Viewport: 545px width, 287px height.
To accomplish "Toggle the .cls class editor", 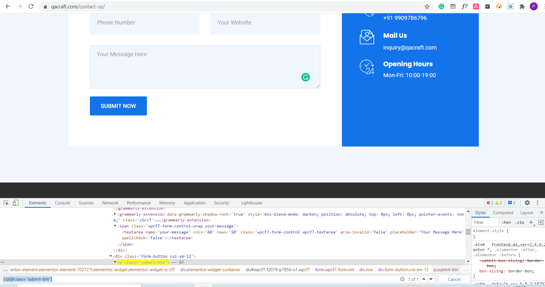I will [519, 222].
